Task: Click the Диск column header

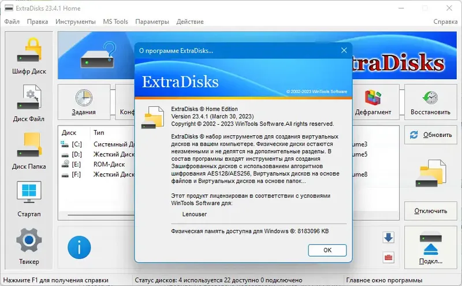Action: pyautogui.click(x=74, y=133)
